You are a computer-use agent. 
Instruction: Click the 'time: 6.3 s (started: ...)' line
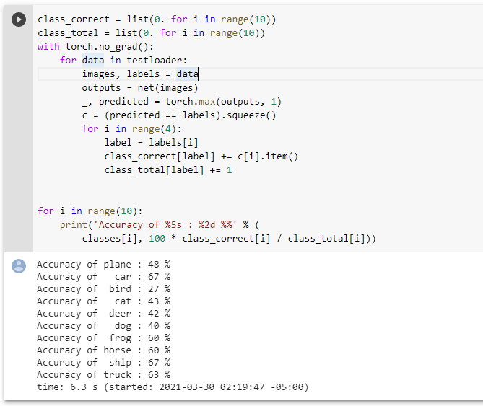tap(173, 387)
